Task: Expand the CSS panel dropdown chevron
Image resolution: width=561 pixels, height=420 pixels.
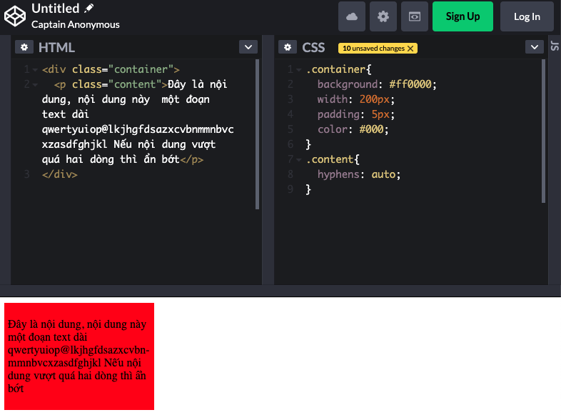Action: [535, 47]
